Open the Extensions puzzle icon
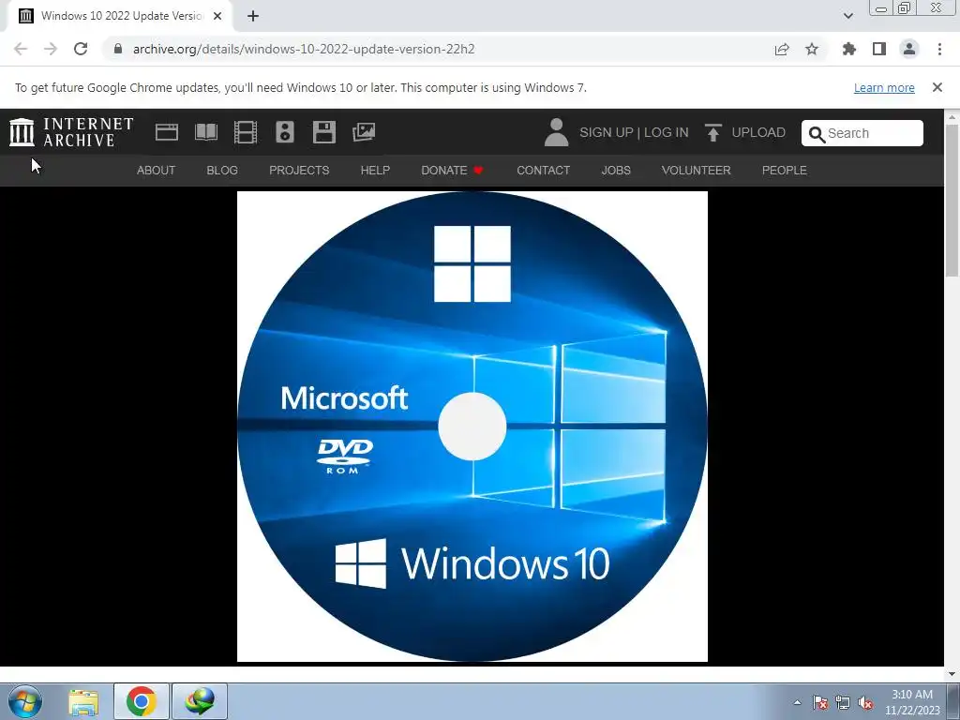 tap(849, 49)
